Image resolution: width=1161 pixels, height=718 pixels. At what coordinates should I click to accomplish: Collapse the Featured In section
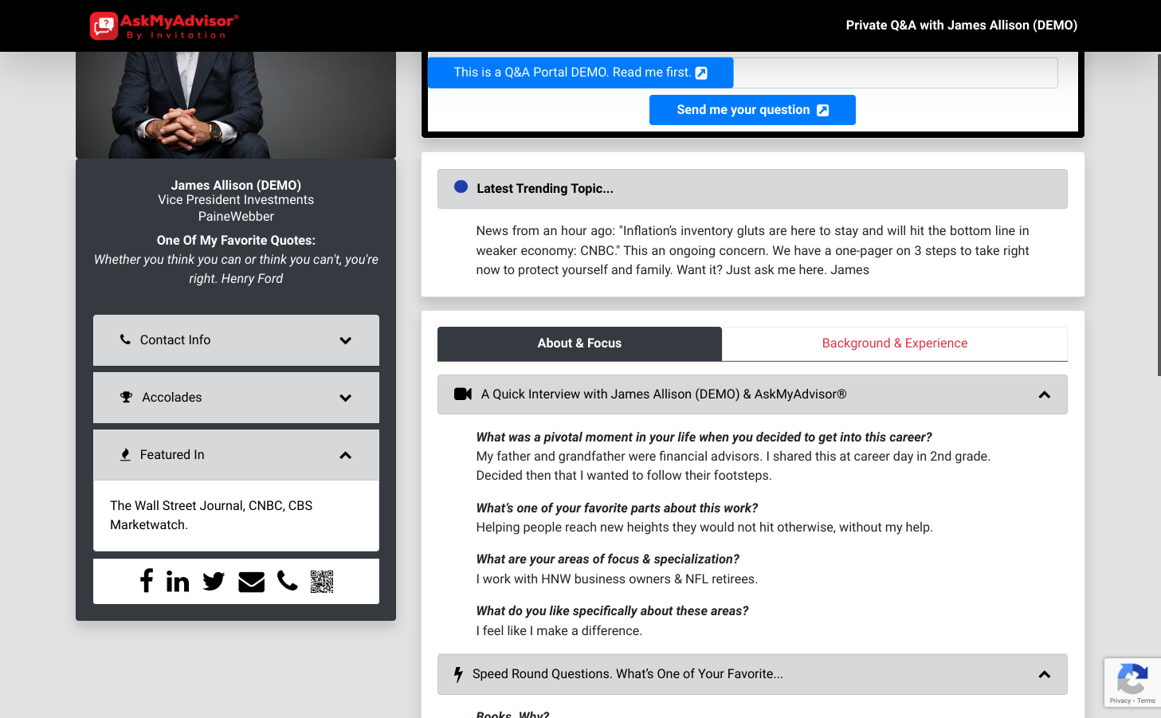click(236, 455)
